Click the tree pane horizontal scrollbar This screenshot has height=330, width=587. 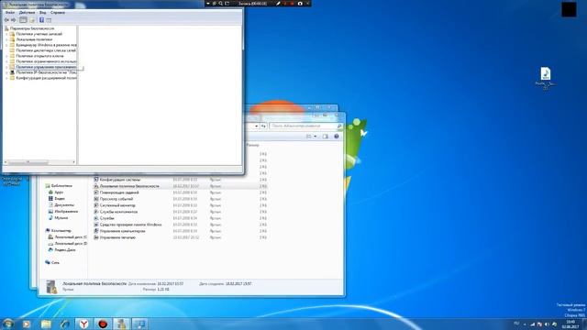click(x=39, y=162)
